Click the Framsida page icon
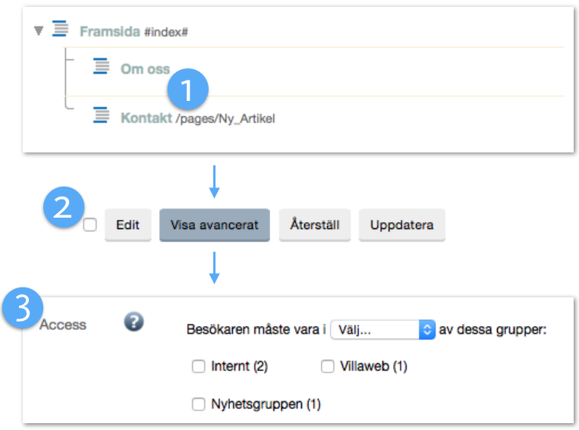Screen dimensions: 579x430 (60, 30)
